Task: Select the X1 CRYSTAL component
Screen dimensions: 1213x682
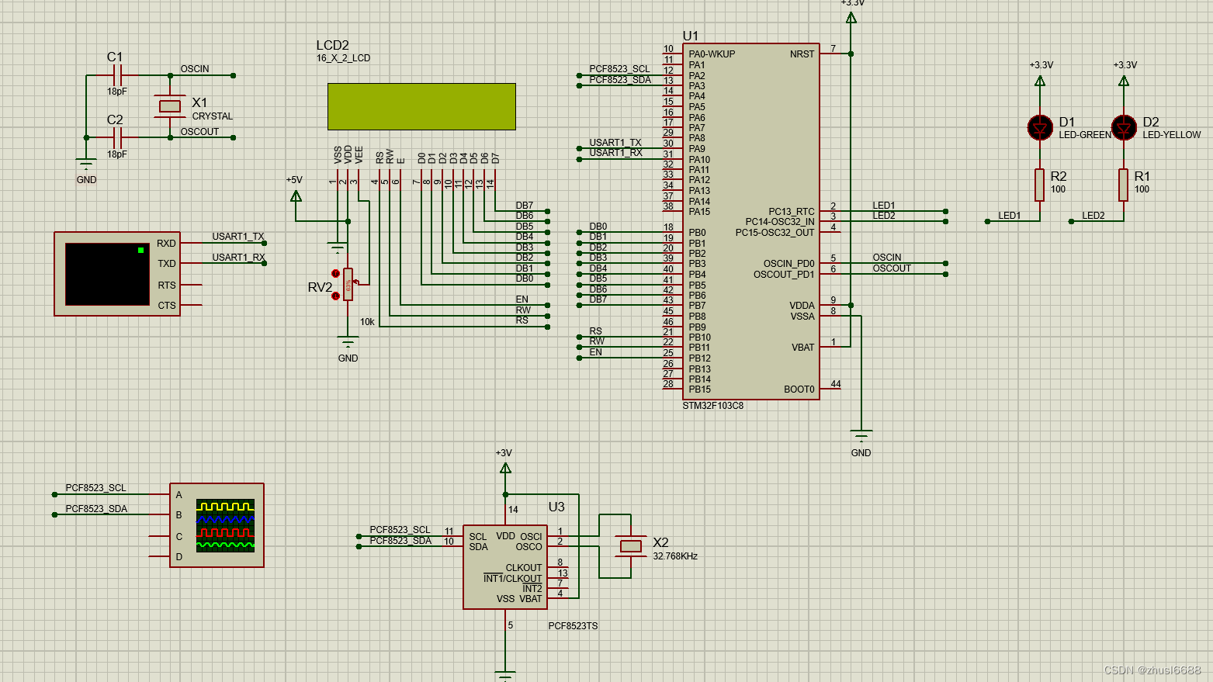Action: pos(169,105)
